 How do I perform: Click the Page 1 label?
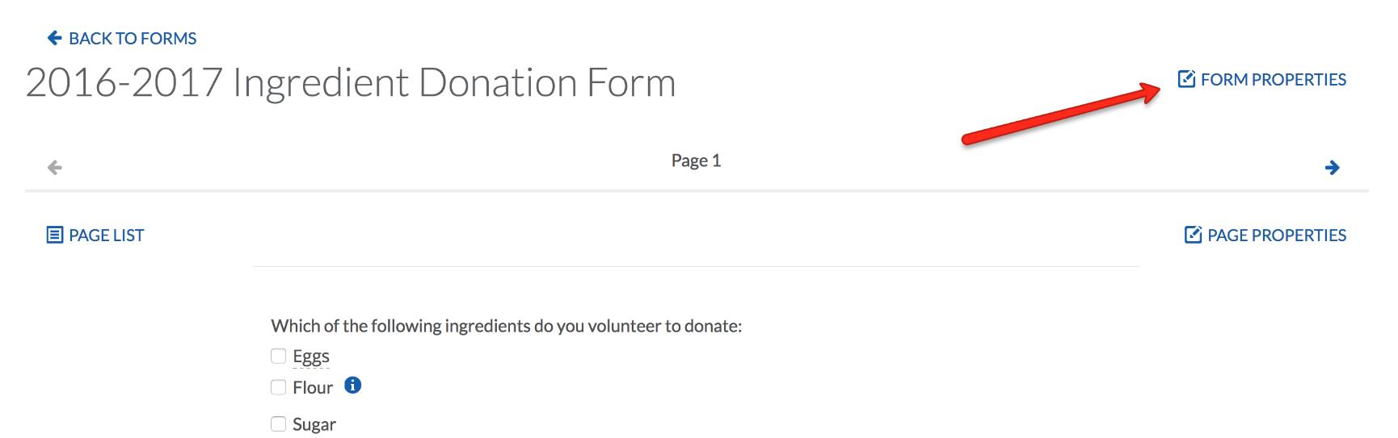click(x=696, y=161)
